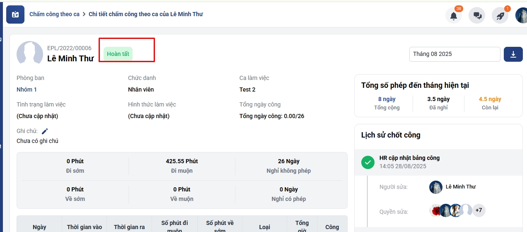
Task: Click the green checkmark history icon
Action: 368,162
